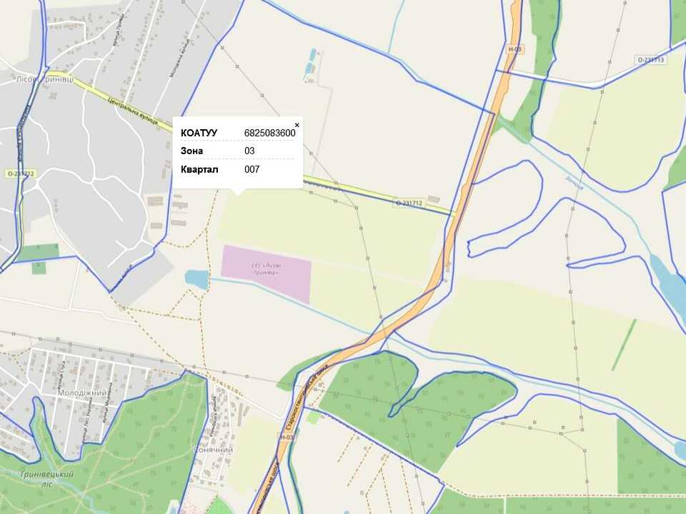
Task: Select the purple solar station area
Action: [x=266, y=273]
